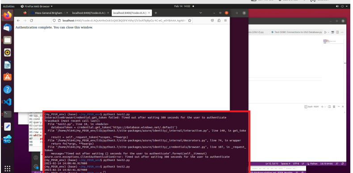The height and width of the screenshot is (173, 353).
Task: Click the timestamp 2023-02-14 14:00:46.917000
Action: coord(66,163)
